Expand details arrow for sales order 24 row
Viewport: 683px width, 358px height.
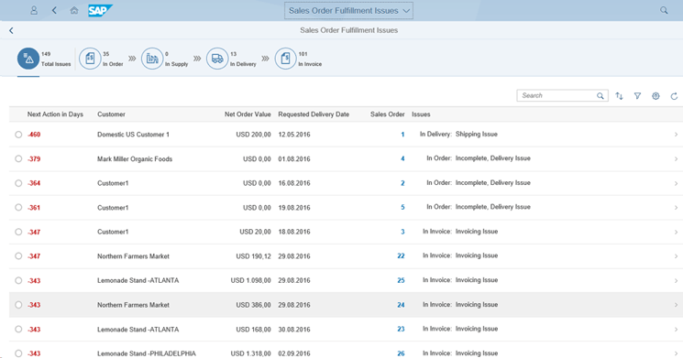676,305
